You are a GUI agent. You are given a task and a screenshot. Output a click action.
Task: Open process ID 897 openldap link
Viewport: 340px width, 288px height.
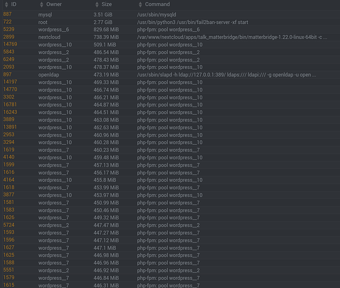[7, 74]
